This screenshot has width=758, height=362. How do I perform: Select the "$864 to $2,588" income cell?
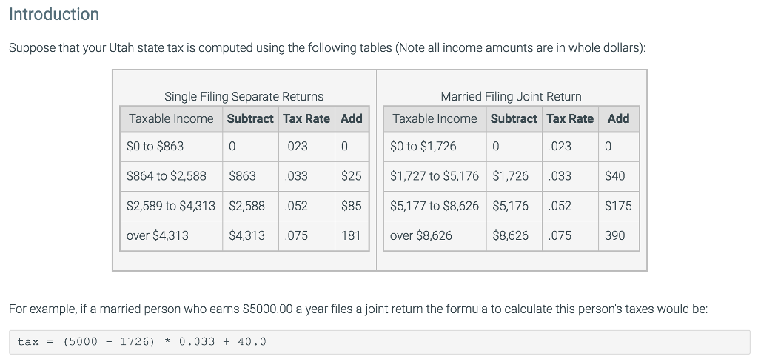[167, 176]
